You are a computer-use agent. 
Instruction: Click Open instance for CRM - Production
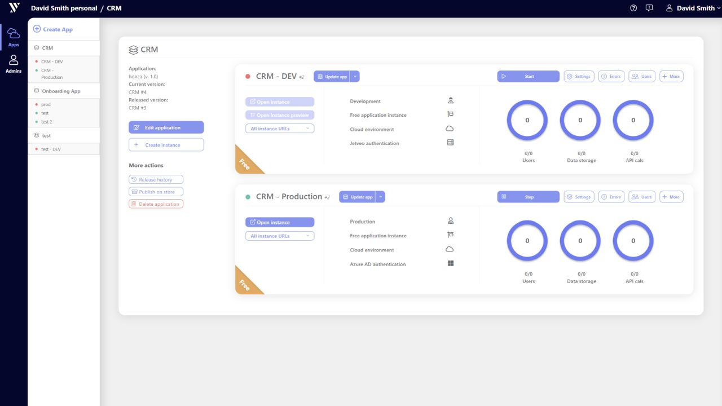coord(280,222)
